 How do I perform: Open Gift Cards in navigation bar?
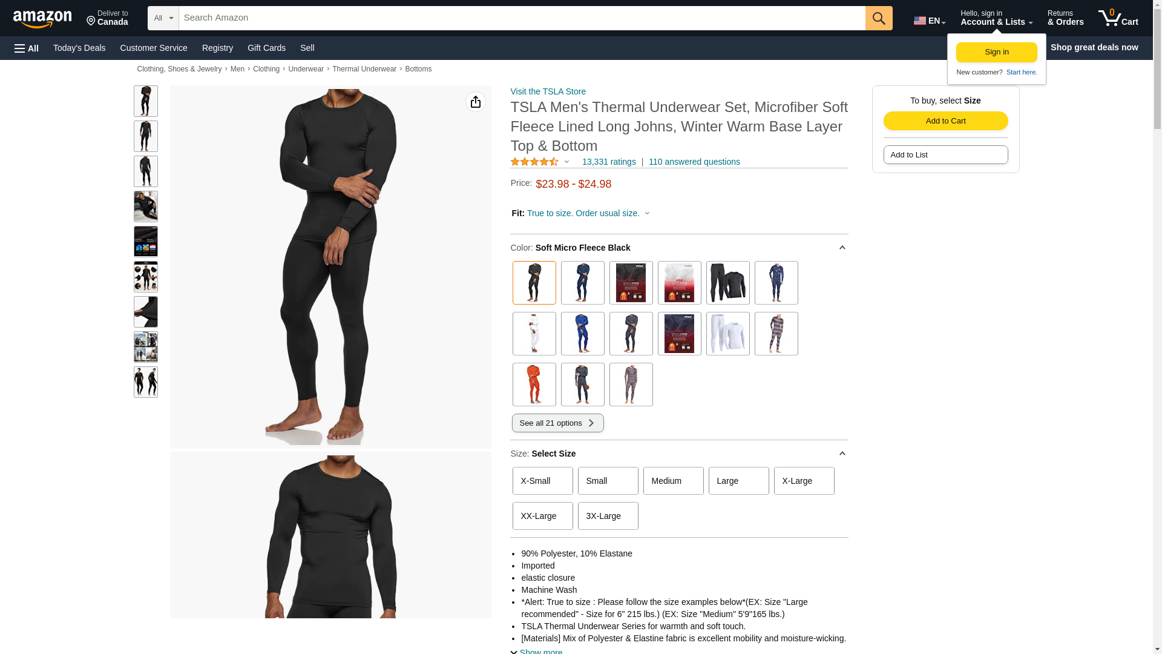click(266, 48)
